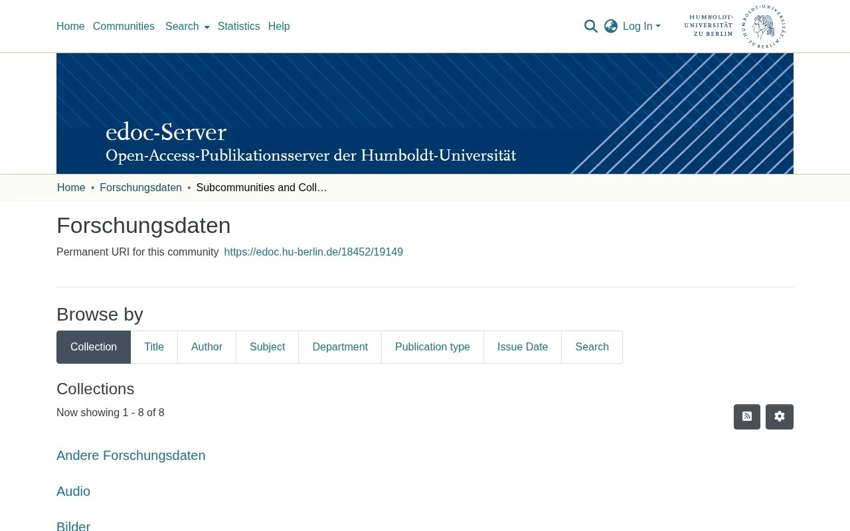Browse by Title tab
850x531 pixels.
click(x=154, y=347)
